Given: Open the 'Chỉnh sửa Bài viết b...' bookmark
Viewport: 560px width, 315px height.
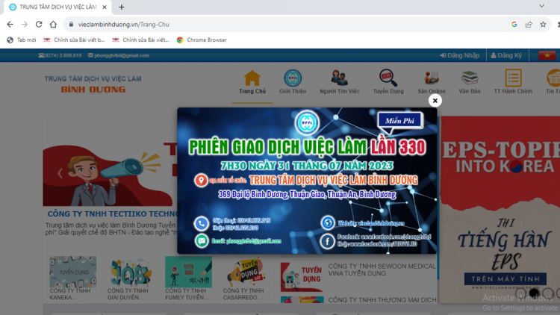Looking at the screenshot, I should click(74, 40).
